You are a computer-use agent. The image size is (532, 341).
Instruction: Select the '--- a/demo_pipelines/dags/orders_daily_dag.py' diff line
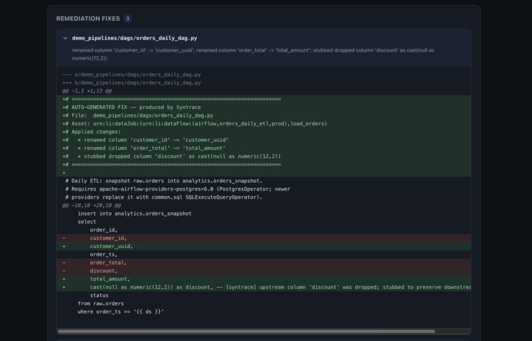131,75
